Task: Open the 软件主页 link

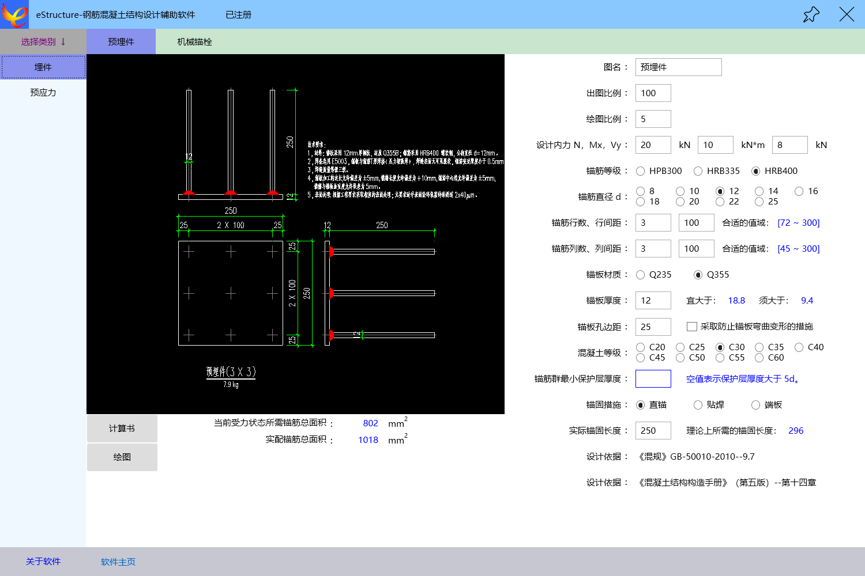Action: [x=118, y=562]
